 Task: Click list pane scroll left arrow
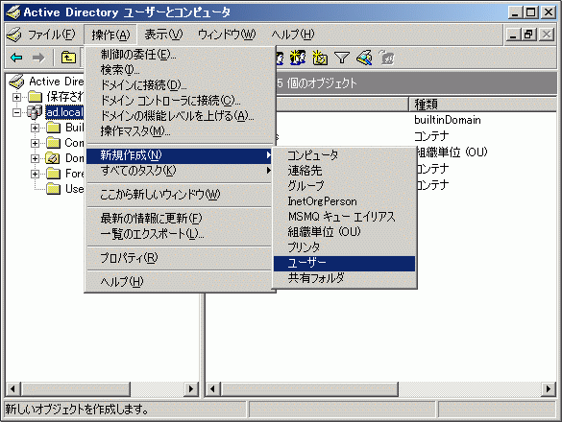pyautogui.click(x=213, y=389)
